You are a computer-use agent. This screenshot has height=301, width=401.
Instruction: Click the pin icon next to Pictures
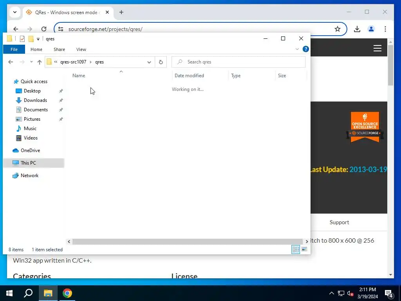coord(61,119)
